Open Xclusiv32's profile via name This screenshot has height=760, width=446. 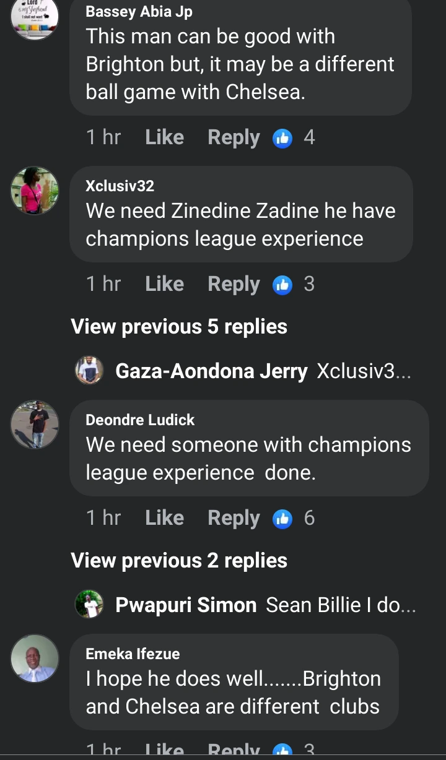[x=120, y=186]
